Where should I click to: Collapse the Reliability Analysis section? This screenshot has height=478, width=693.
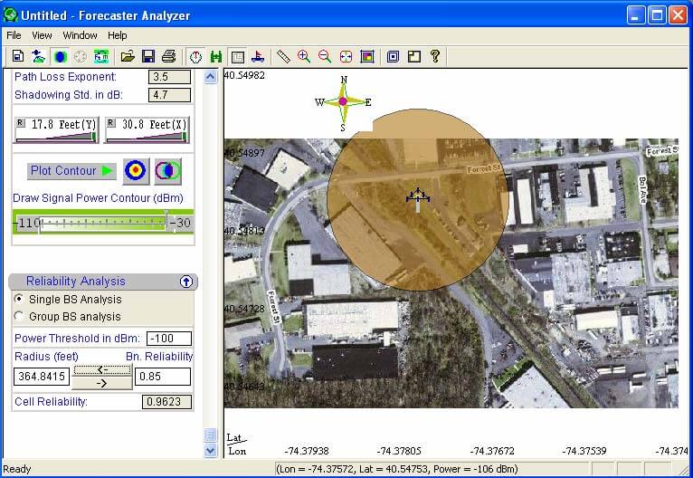[186, 282]
